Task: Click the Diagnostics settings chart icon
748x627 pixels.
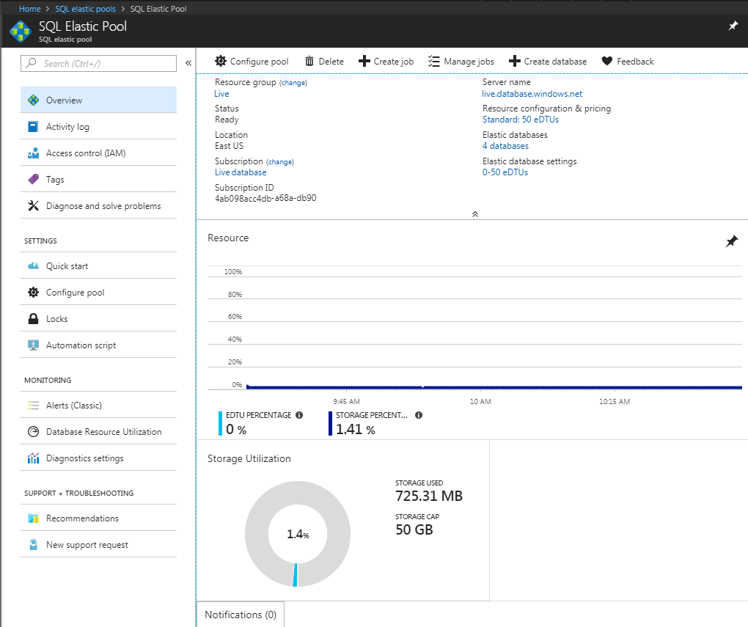Action: coord(34,458)
